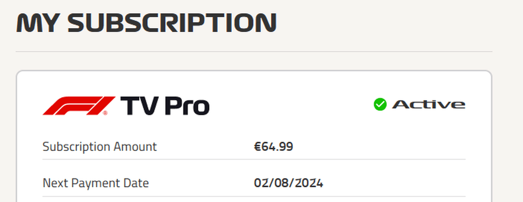Image resolution: width=523 pixels, height=202 pixels.
Task: Click the registered trademark symbol beside F1 logo
Action: 105,113
